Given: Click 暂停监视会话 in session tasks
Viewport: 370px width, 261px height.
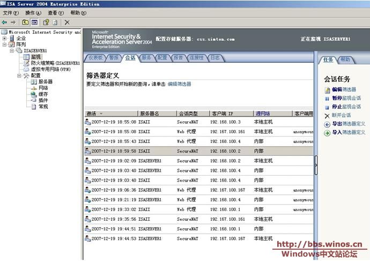Looking at the screenshot, I should (346, 98).
